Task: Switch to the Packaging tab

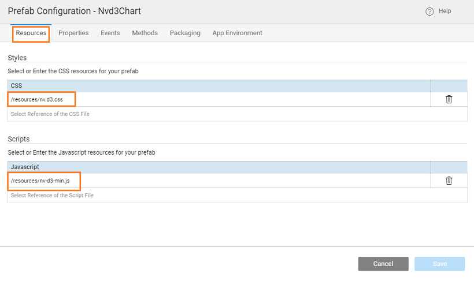Action: coord(185,33)
